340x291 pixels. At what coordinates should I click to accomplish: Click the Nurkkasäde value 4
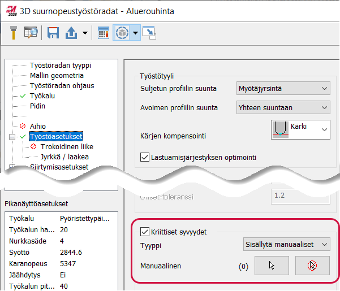62,241
